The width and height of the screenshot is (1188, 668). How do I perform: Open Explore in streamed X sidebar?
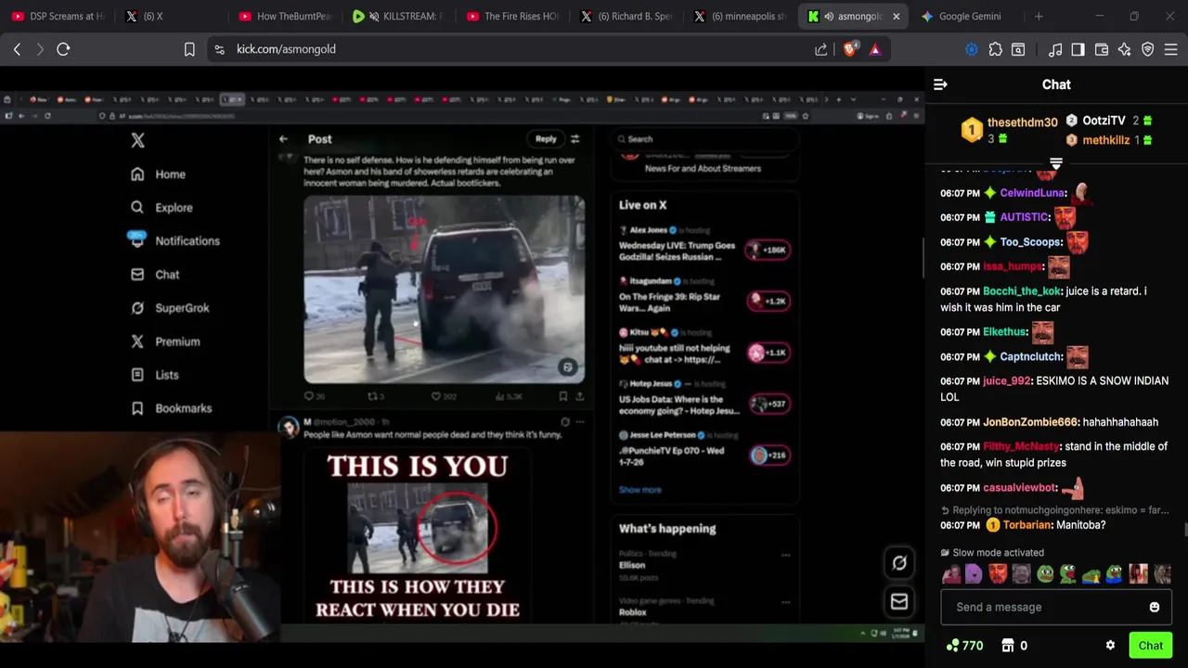click(x=162, y=208)
